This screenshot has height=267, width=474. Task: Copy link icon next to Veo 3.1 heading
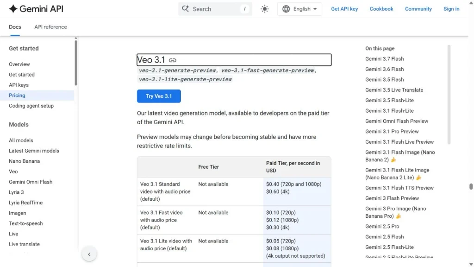click(172, 60)
